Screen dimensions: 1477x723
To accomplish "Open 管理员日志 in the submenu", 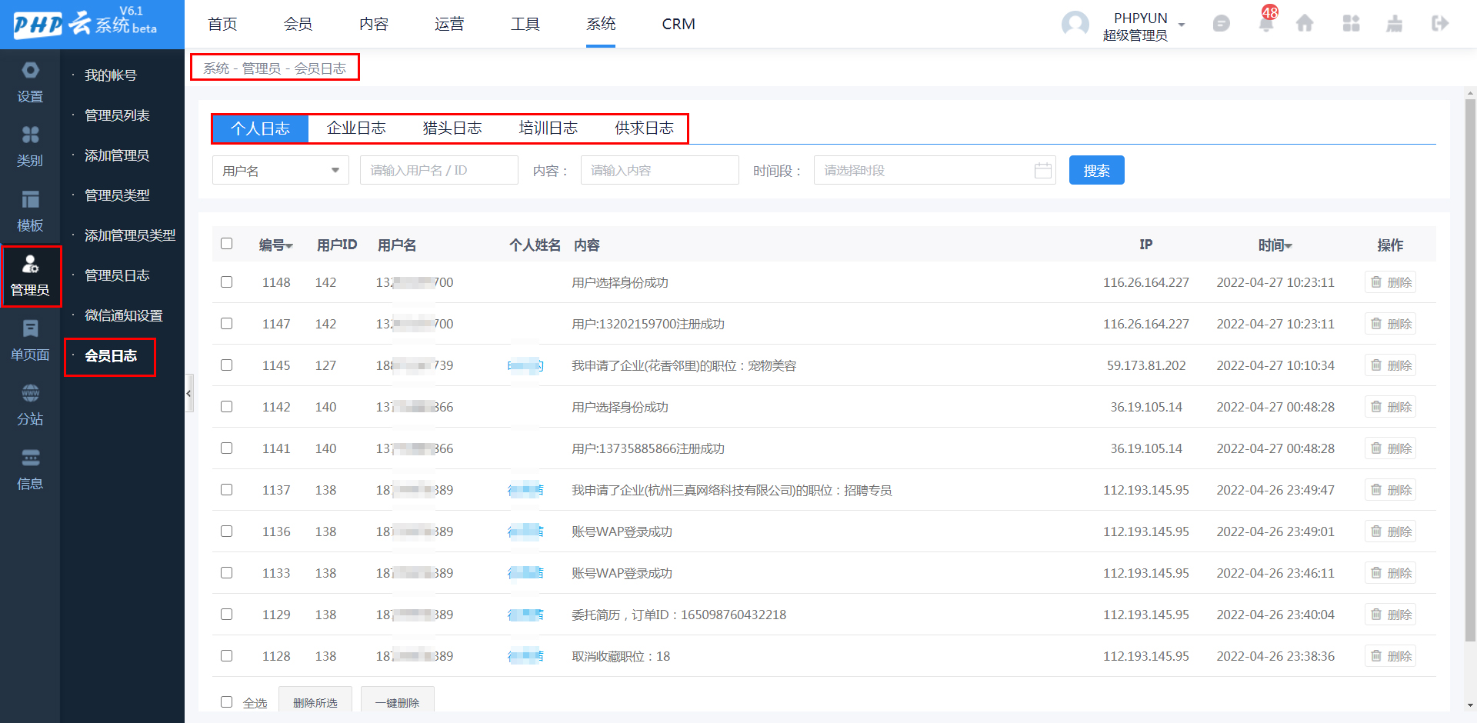I will 117,275.
